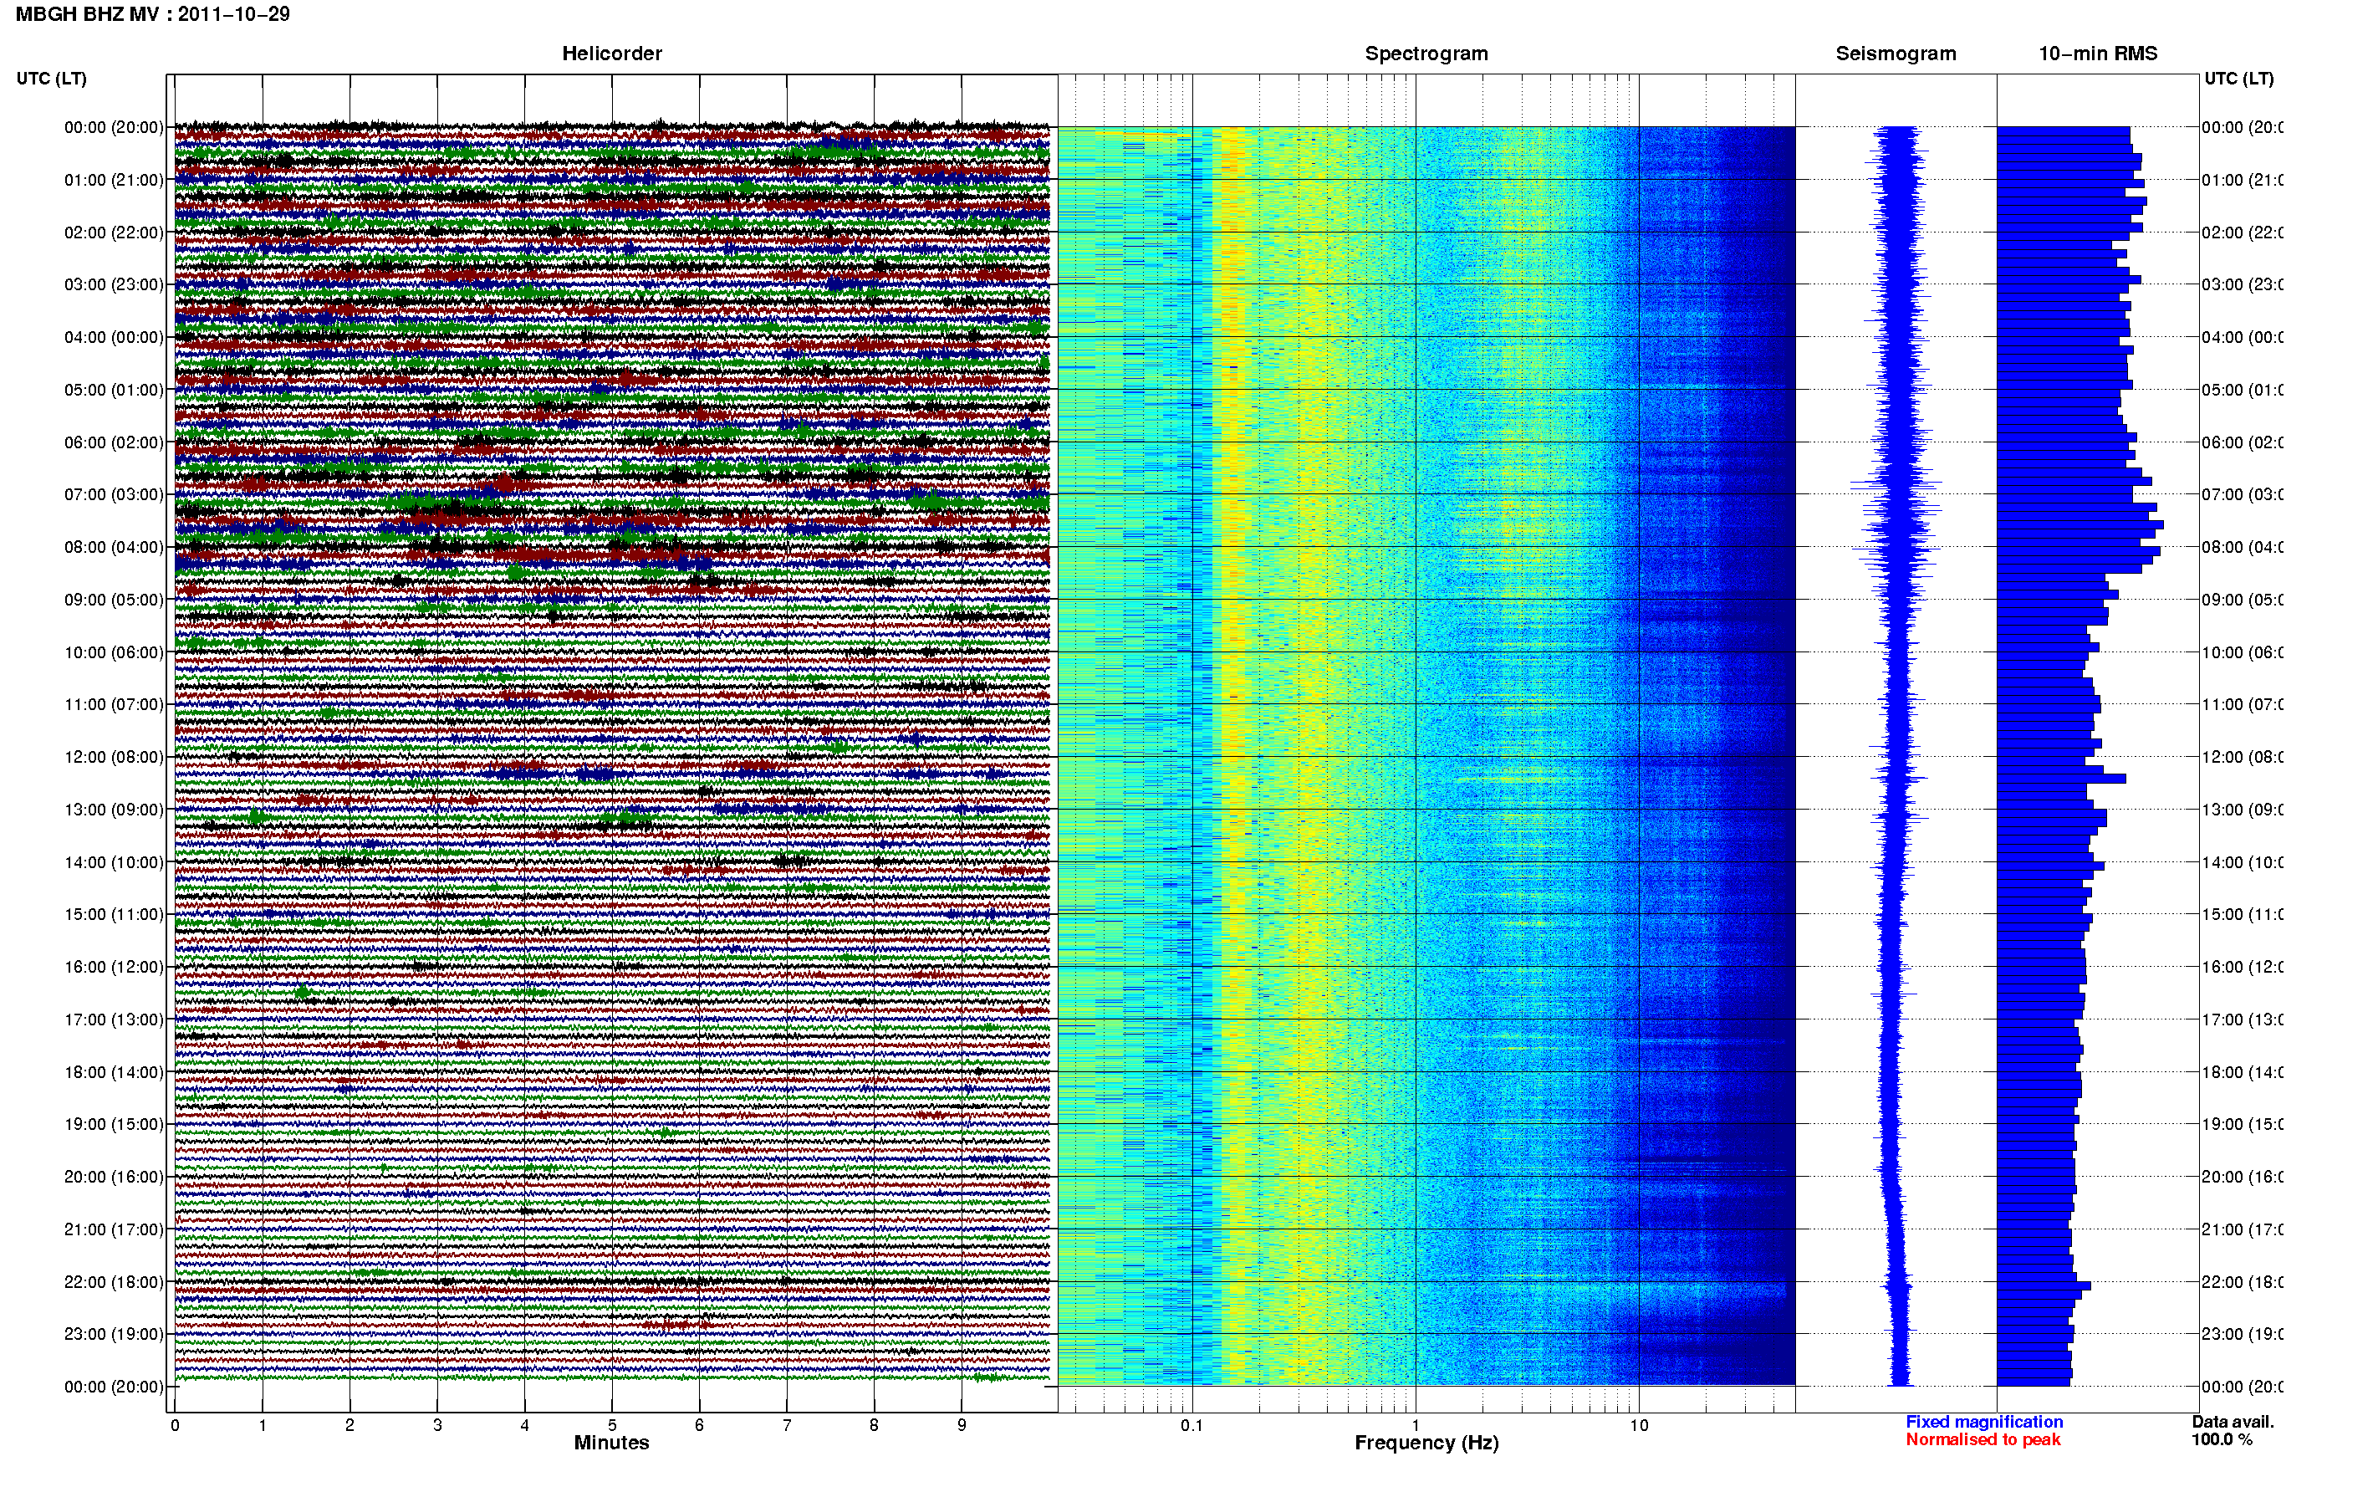The image size is (2378, 1487).
Task: Click the '9' tick on the Minutes axis
Action: (x=962, y=1425)
